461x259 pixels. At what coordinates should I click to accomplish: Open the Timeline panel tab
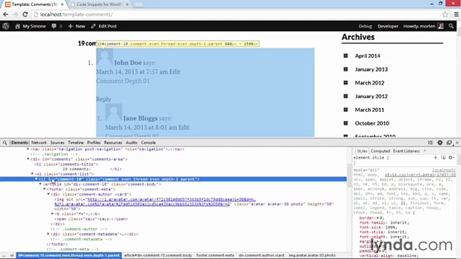tap(76, 142)
